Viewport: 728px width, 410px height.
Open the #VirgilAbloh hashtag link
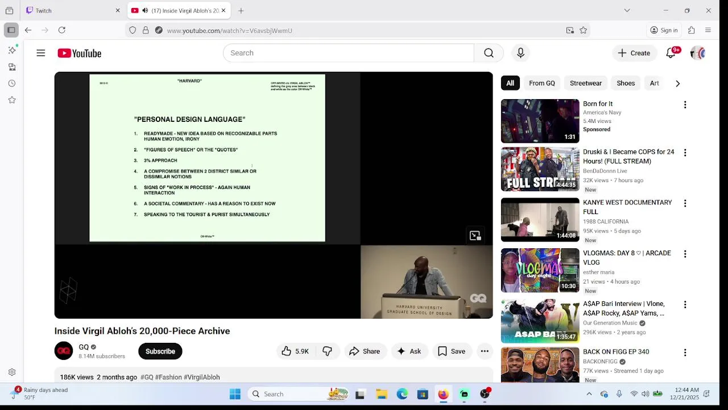click(x=202, y=377)
